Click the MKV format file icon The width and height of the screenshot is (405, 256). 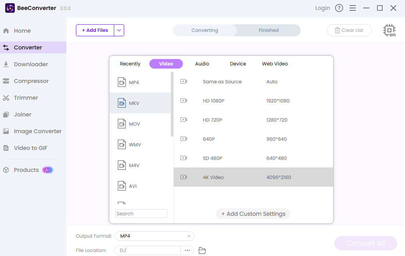click(122, 103)
